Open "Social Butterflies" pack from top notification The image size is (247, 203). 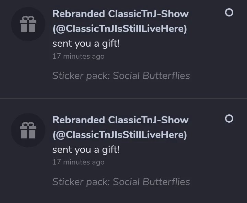(x=151, y=76)
